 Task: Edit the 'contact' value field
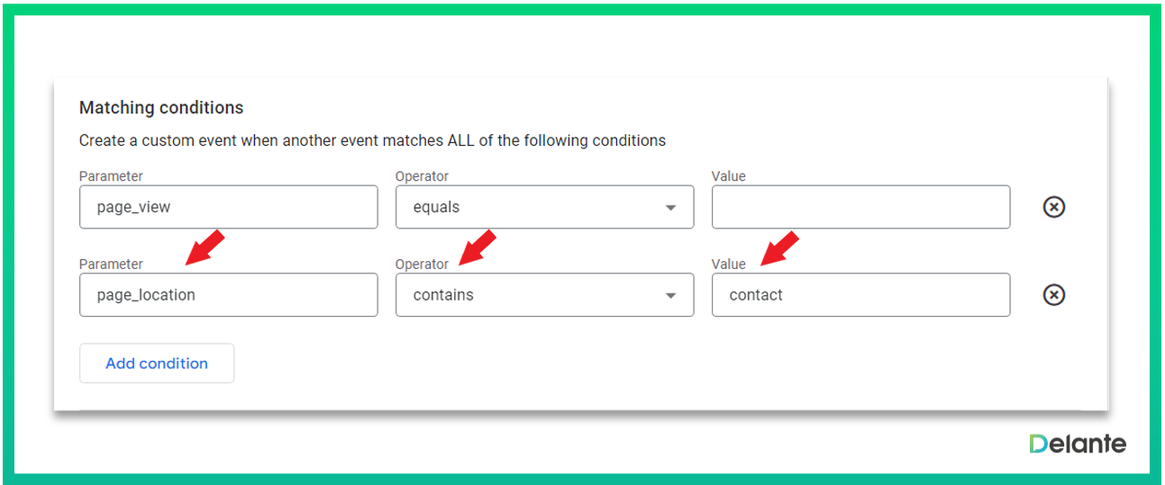click(x=860, y=295)
